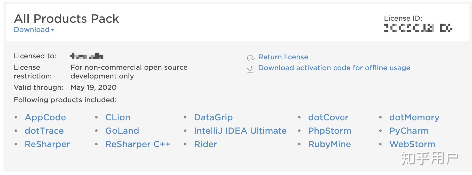Image resolution: width=472 pixels, height=175 pixels.
Task: Open the DataGrip product link
Action: (x=213, y=117)
